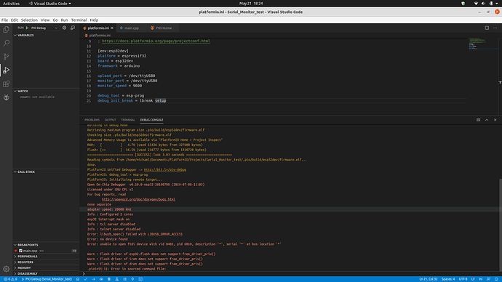The image size is (502, 282).
Task: Switch to the TERMINAL panel tab
Action: 128,120
